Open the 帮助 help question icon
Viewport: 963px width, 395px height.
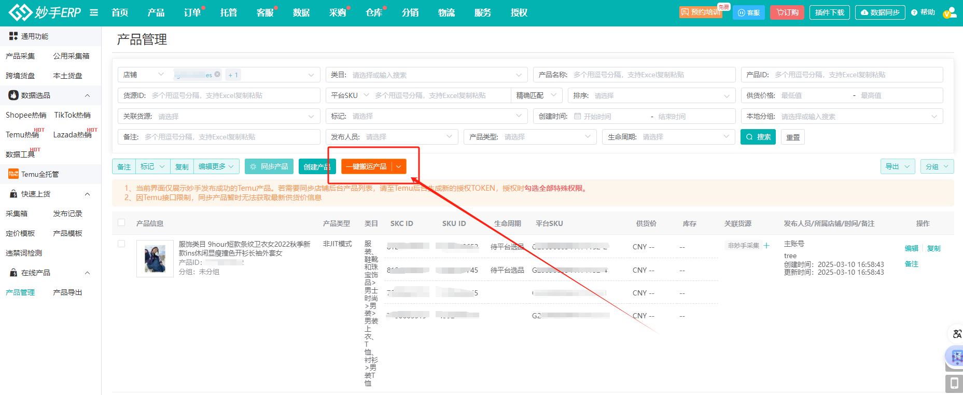pos(914,12)
